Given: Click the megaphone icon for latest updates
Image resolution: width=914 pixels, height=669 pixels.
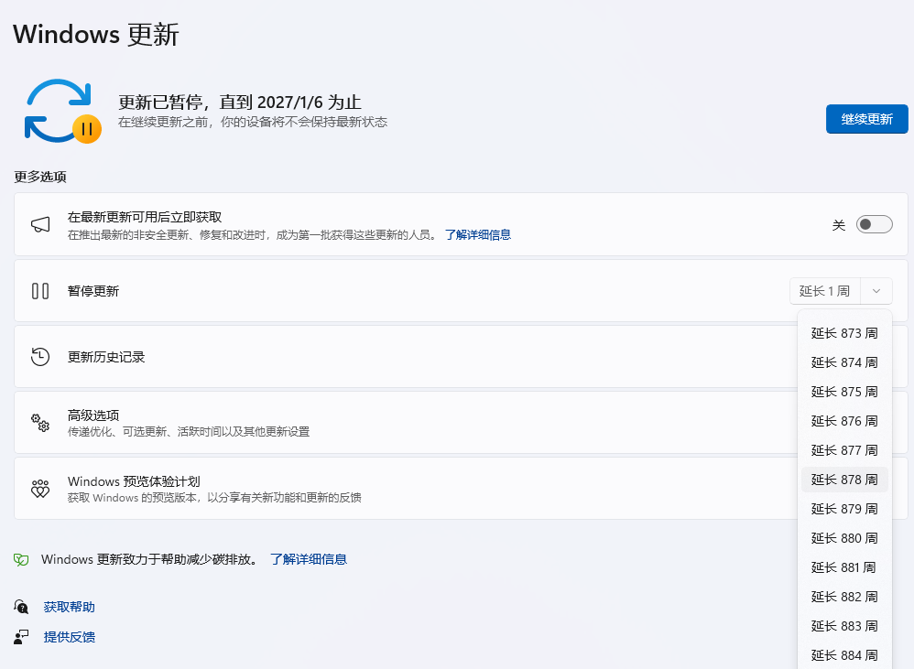Looking at the screenshot, I should point(40,225).
